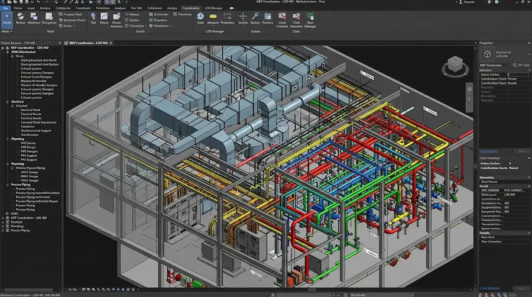Image resolution: width=532 pixels, height=297 pixels.
Task: Select the 'Transformer' electrical tree item
Action: click(x=28, y=127)
